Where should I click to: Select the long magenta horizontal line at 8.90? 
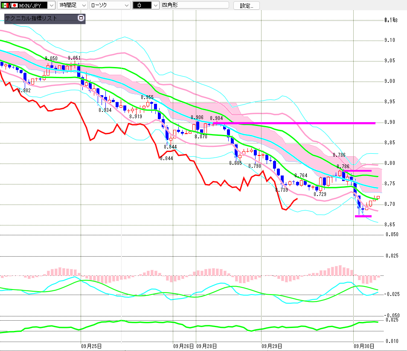(294, 123)
